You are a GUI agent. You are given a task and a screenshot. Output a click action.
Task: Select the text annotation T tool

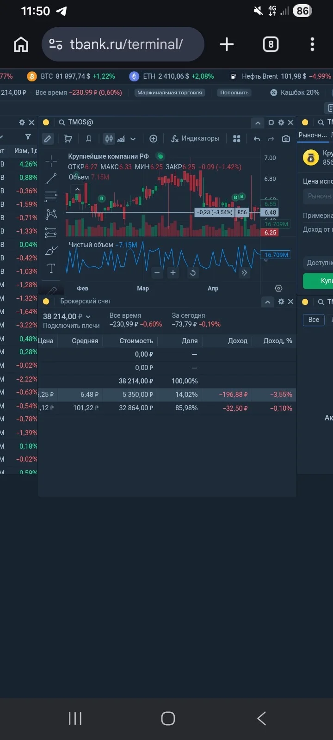[x=51, y=269]
